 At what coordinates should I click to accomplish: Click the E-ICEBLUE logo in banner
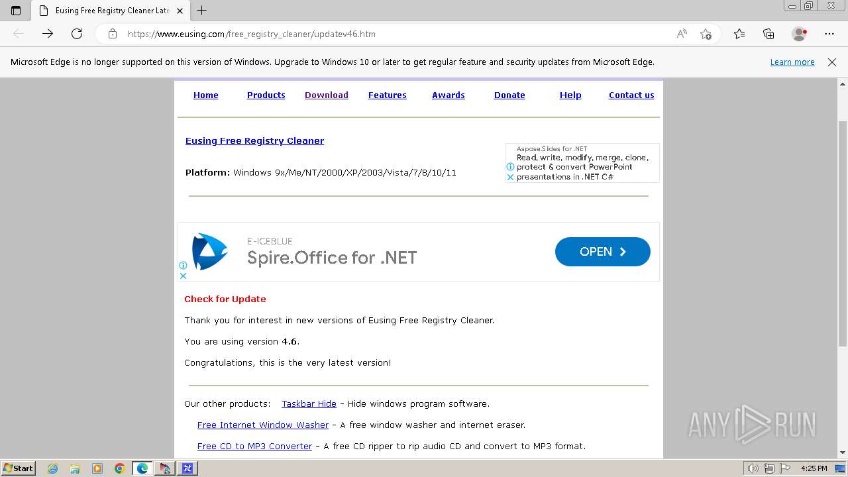point(209,251)
